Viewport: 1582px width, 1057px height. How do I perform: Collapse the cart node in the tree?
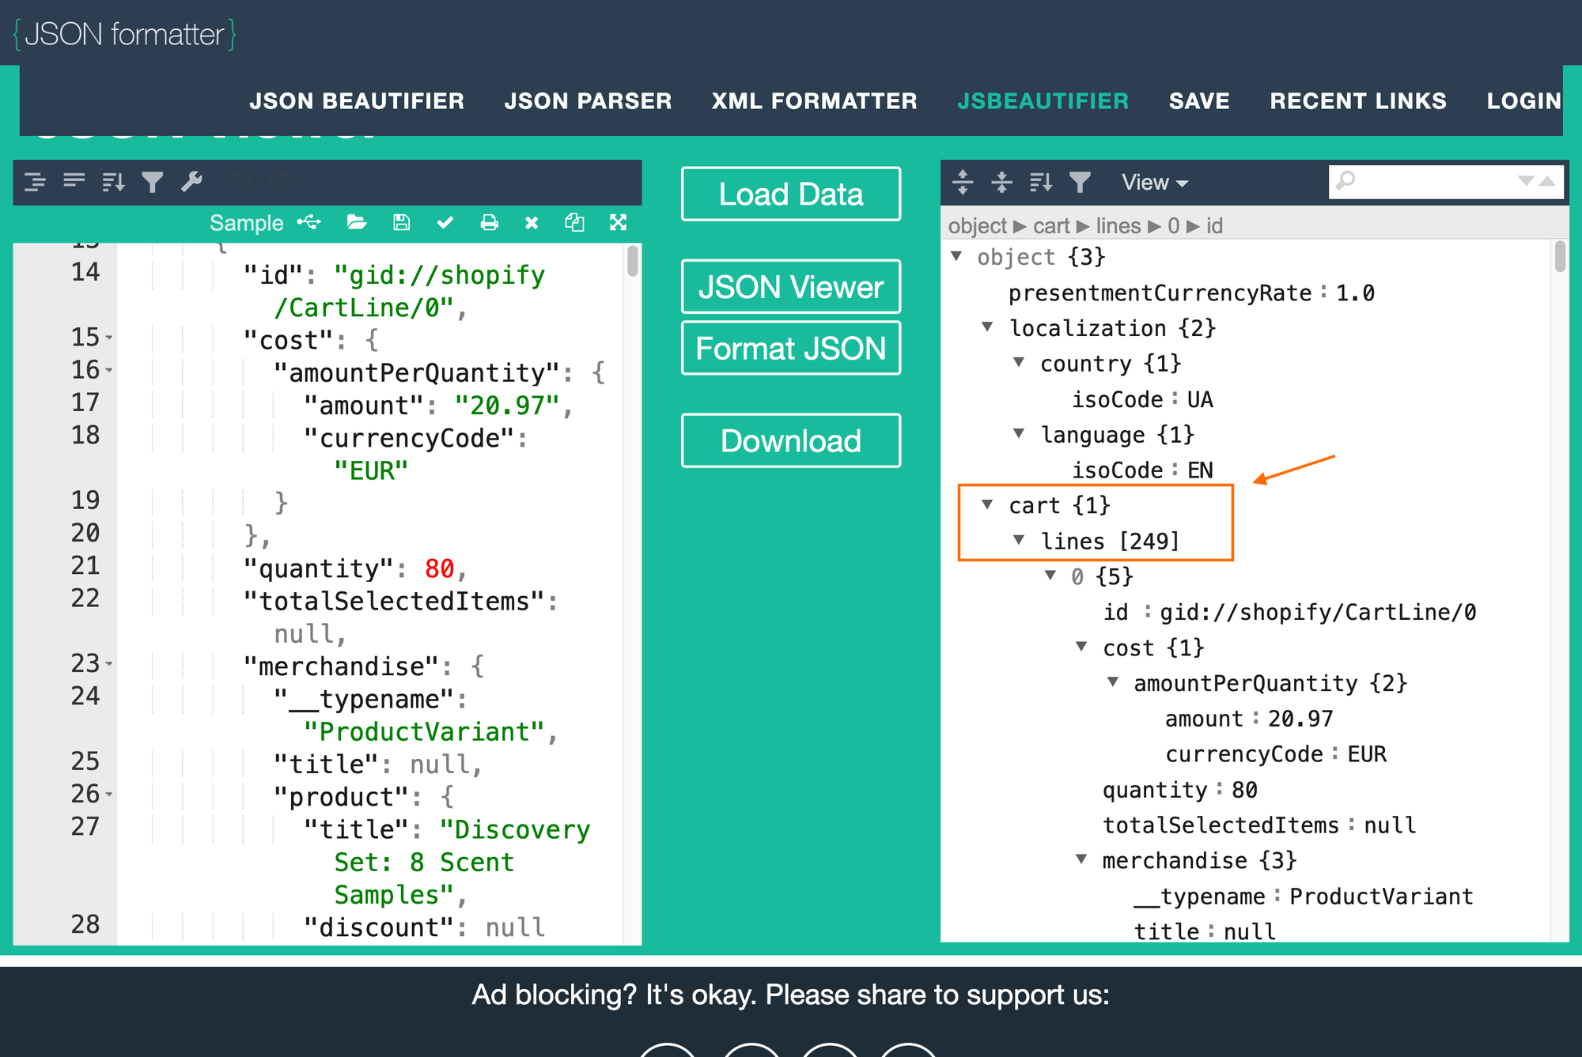click(x=987, y=504)
